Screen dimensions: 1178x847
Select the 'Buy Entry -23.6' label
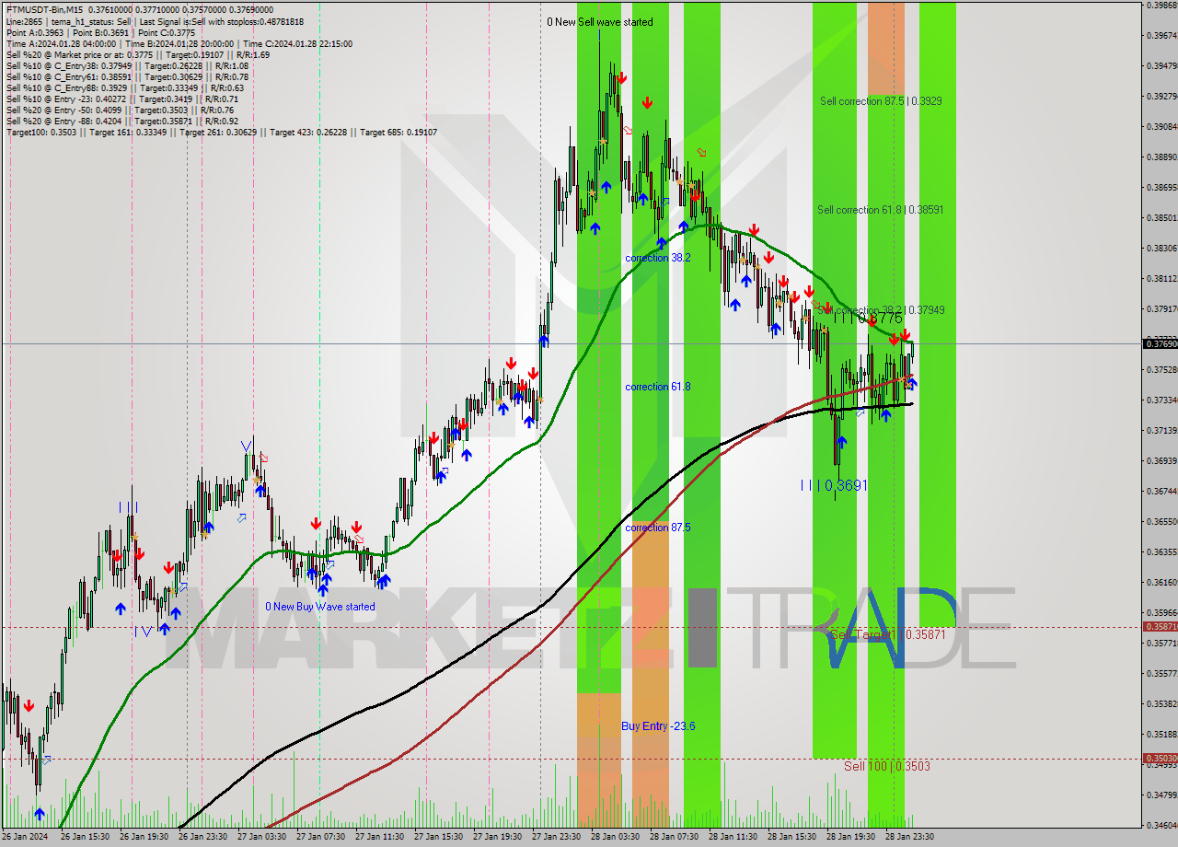tap(658, 726)
